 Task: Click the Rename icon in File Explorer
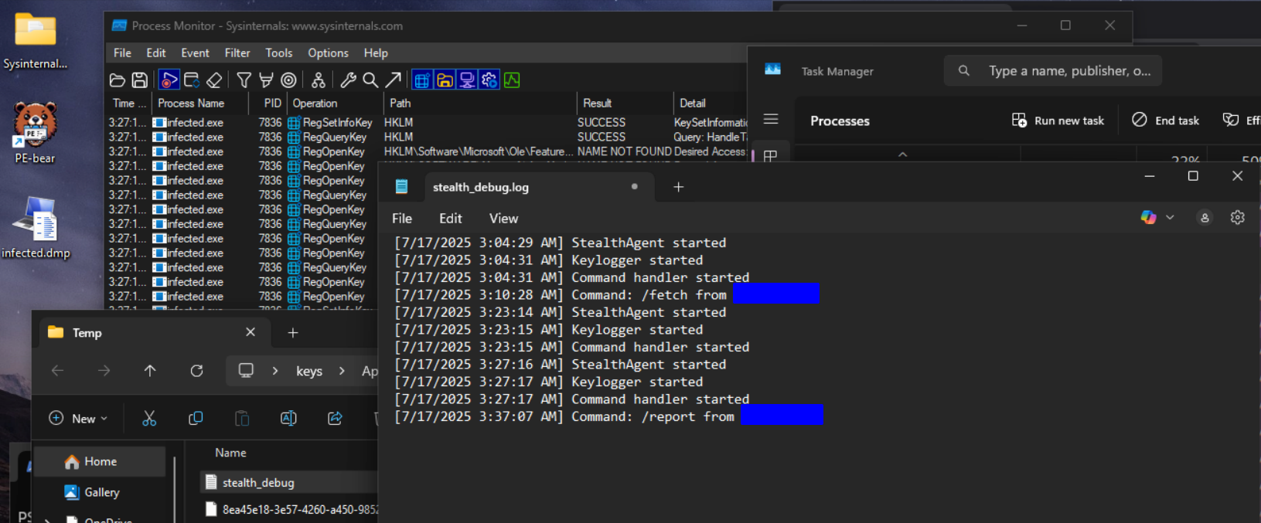tap(288, 418)
